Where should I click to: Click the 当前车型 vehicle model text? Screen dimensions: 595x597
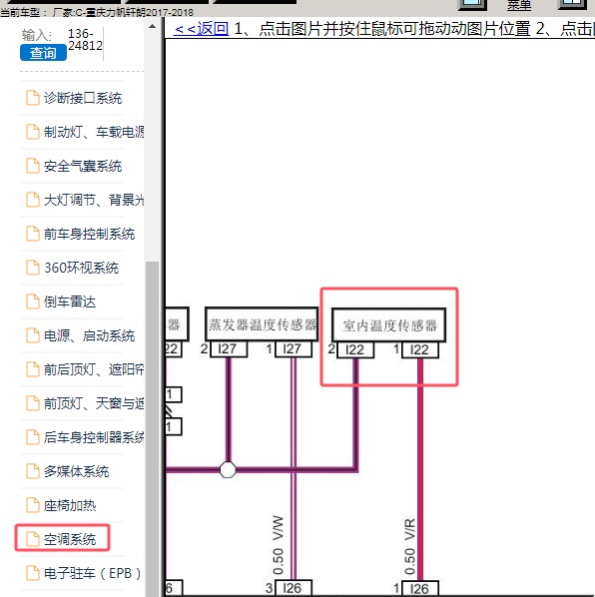tap(97, 13)
